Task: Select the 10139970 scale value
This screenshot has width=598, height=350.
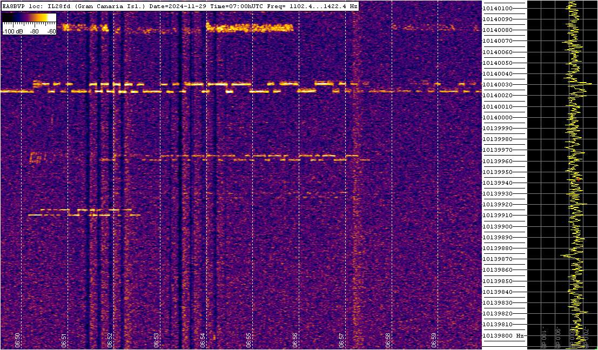Action: click(498, 150)
